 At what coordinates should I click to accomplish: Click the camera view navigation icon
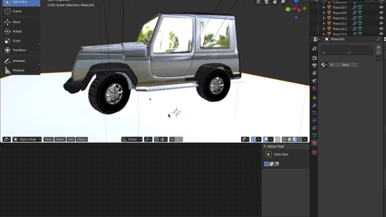(267, 2)
